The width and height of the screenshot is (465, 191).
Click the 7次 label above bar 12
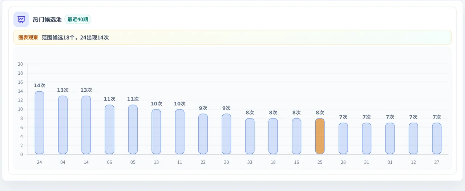pos(413,117)
